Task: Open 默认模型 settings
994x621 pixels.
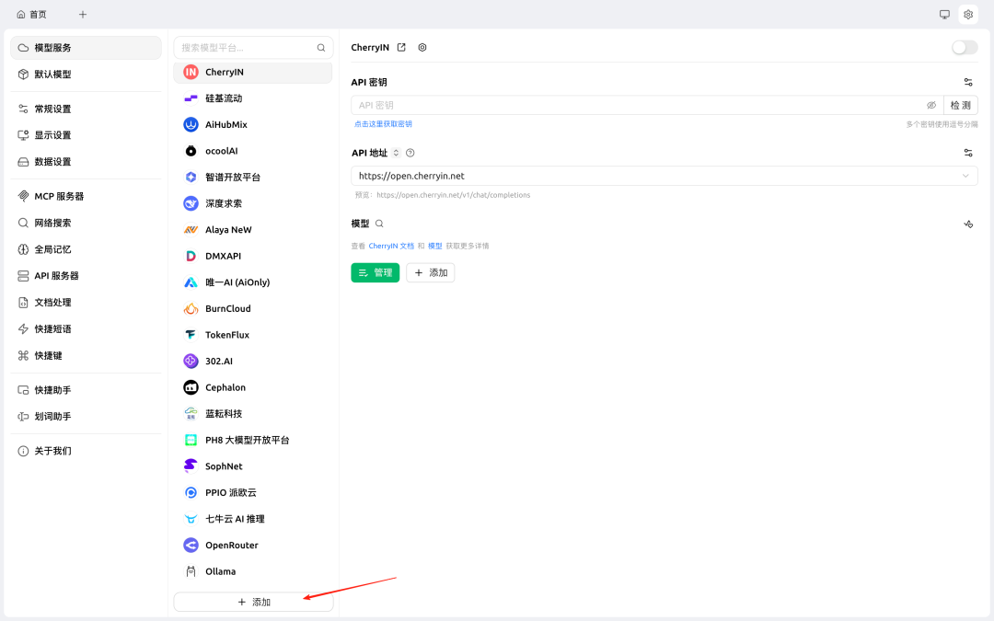Action: [87, 75]
